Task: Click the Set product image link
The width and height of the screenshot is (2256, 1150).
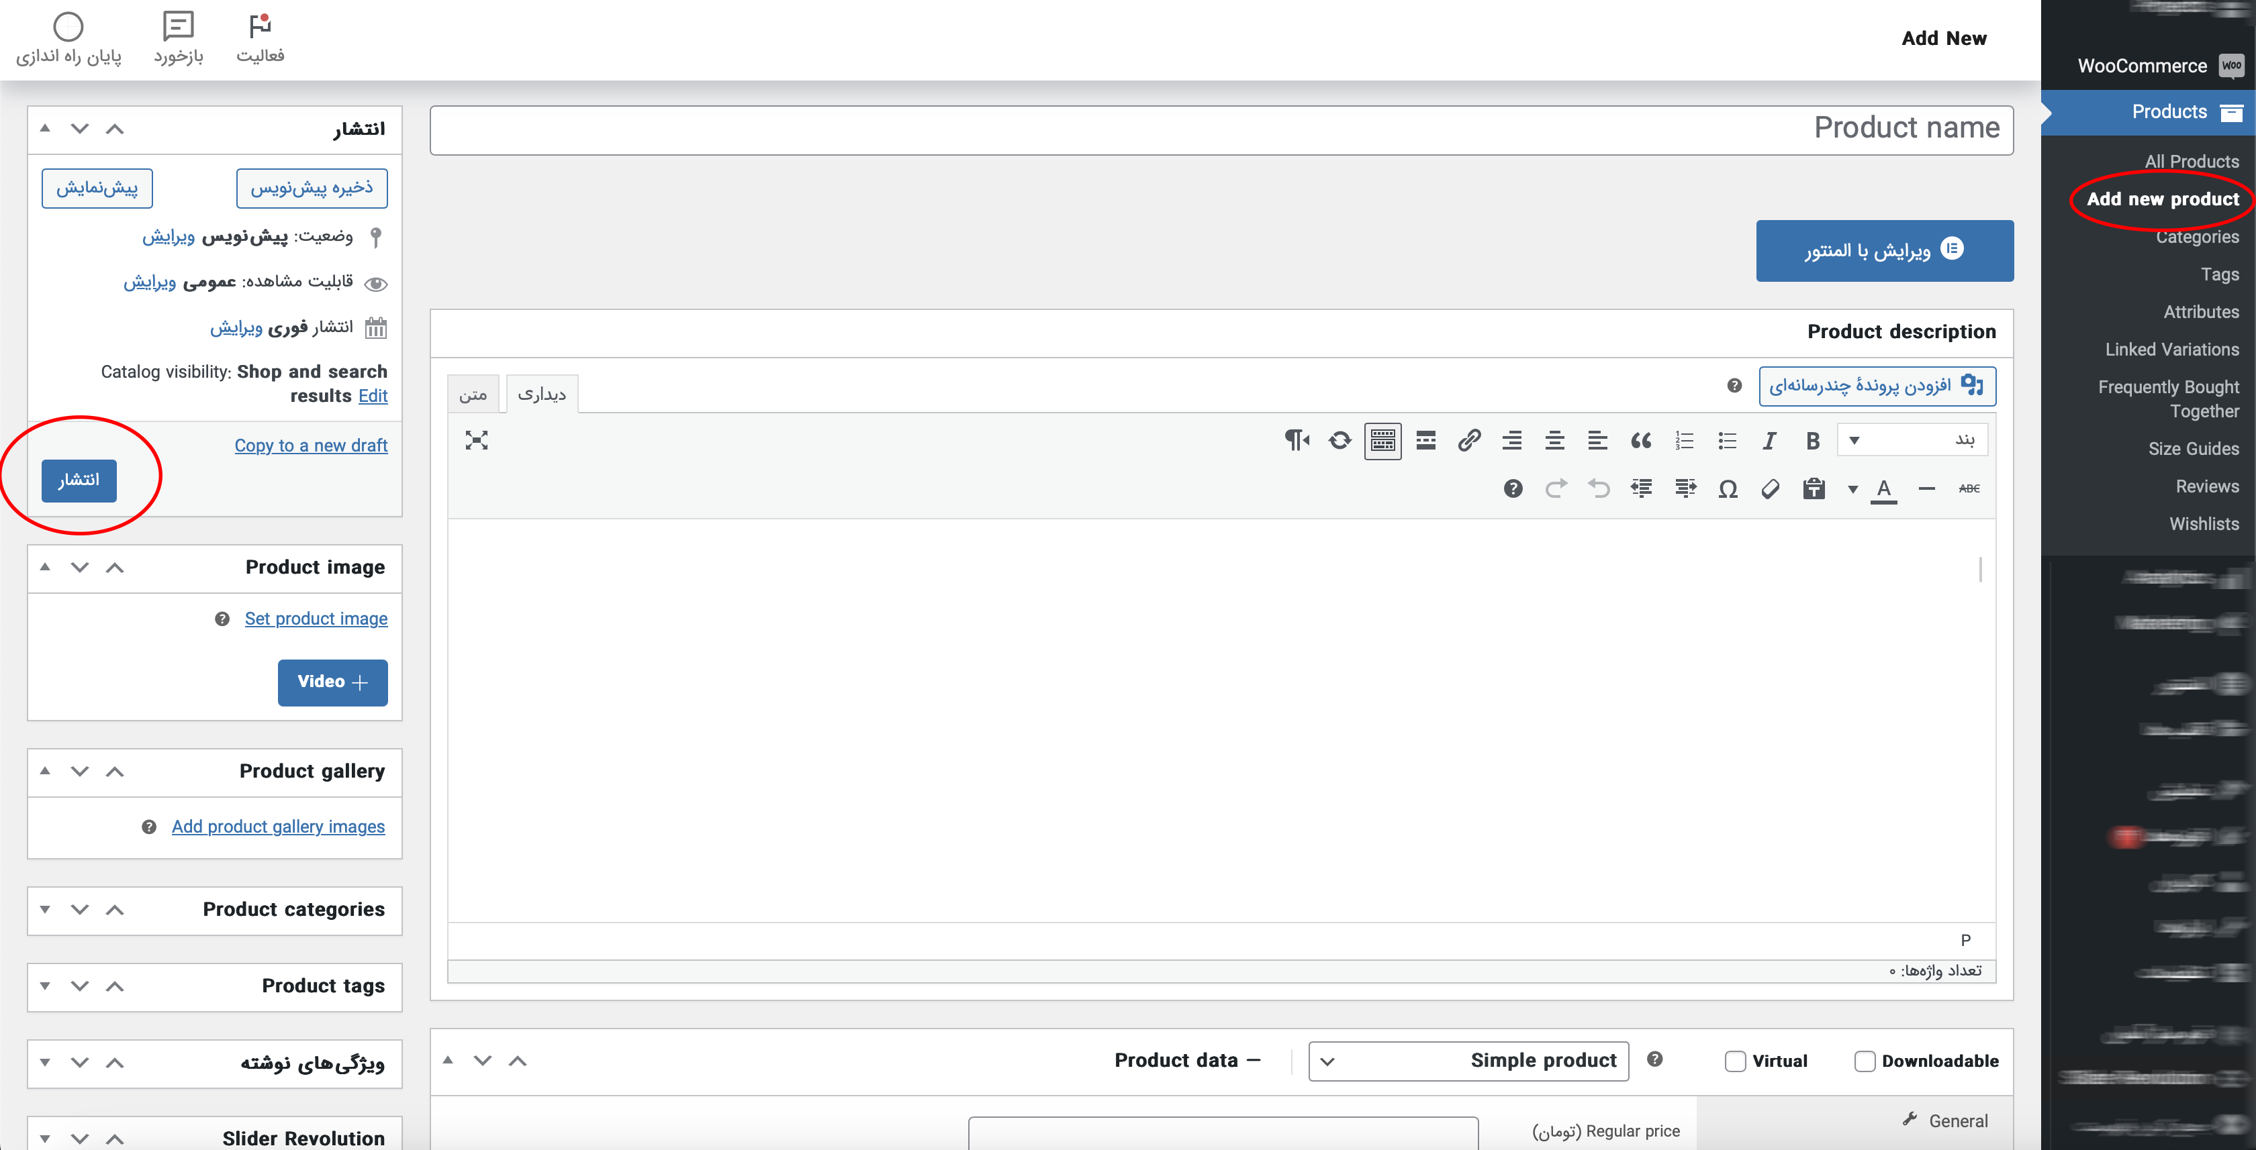Action: (316, 619)
